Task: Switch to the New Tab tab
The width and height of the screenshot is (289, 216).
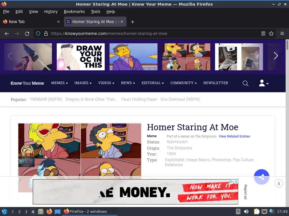Action: point(31,22)
